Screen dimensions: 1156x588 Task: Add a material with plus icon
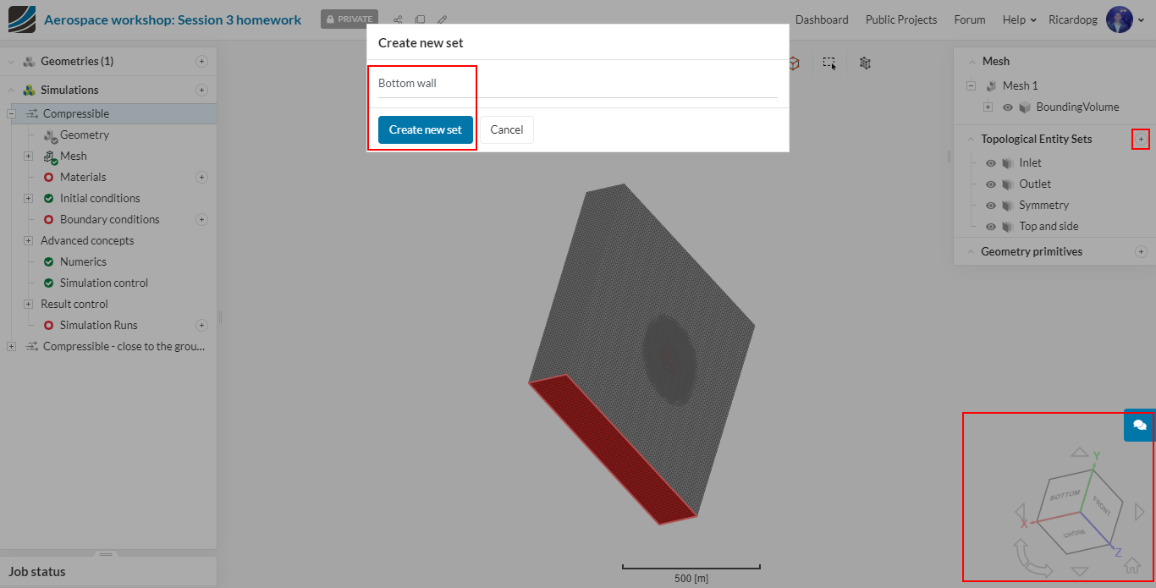click(x=201, y=177)
